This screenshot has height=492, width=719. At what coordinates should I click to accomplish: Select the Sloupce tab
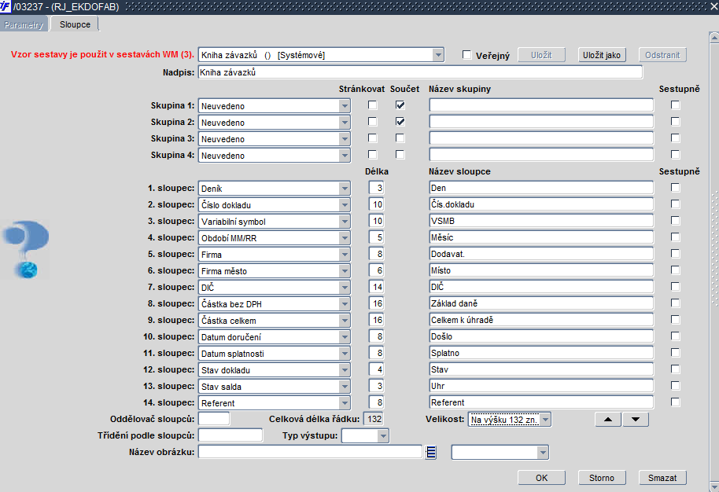coord(75,24)
